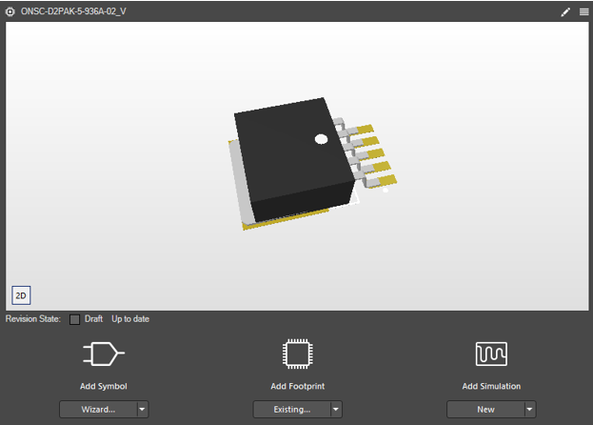
Task: Click the Add Footprint chip icon
Action: (298, 354)
